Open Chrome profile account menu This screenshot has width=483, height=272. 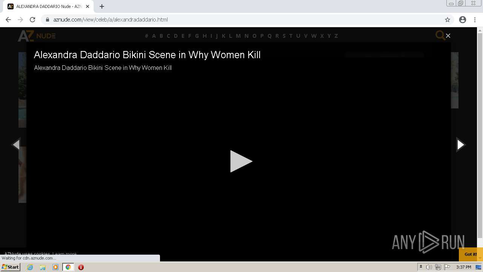coord(463,20)
